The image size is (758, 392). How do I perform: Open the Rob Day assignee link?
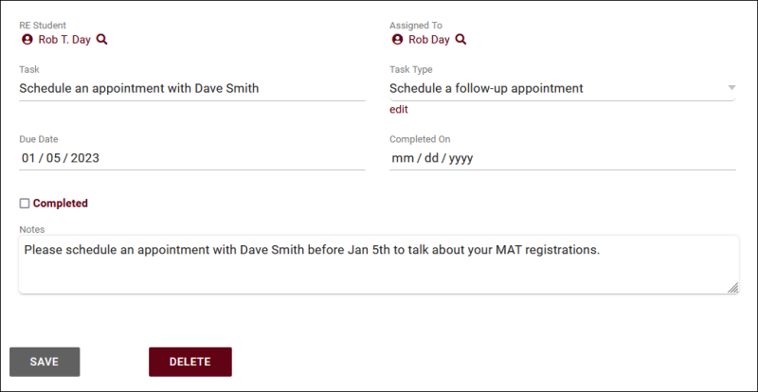click(x=430, y=40)
